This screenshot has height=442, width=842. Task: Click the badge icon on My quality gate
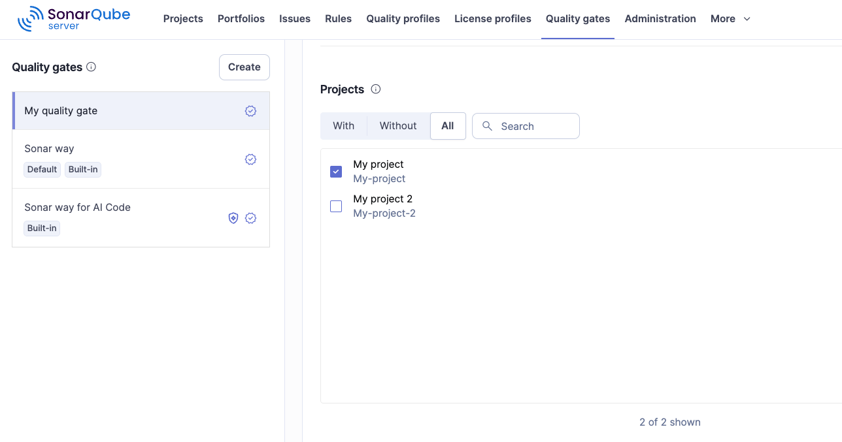250,111
